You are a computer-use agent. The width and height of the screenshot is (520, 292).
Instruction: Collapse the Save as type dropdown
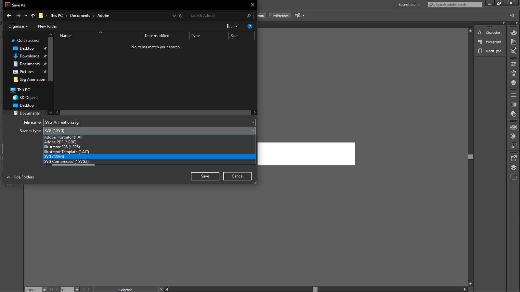(253, 131)
